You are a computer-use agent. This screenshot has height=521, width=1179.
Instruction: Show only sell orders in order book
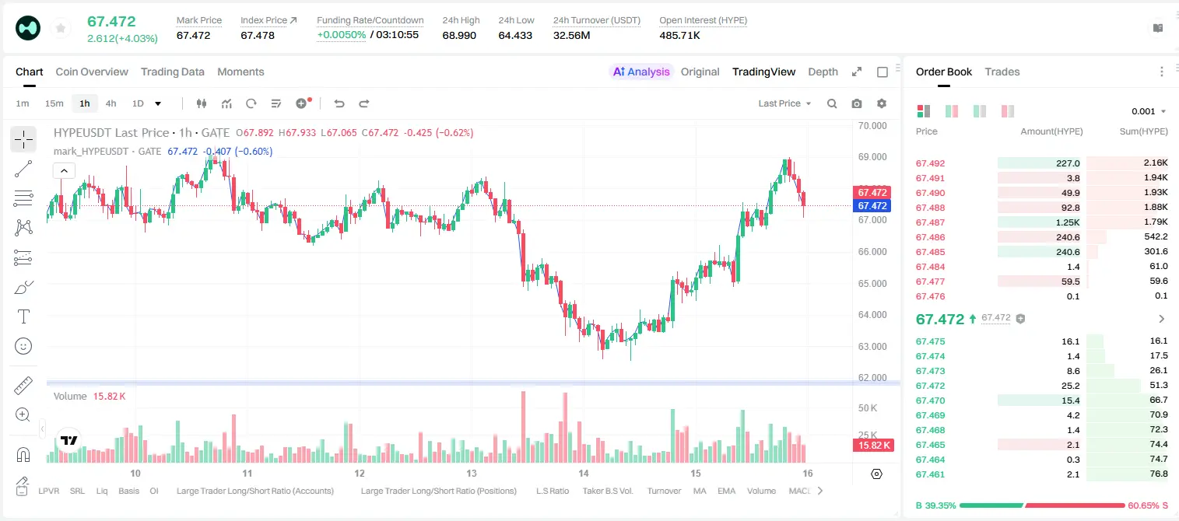(1007, 111)
